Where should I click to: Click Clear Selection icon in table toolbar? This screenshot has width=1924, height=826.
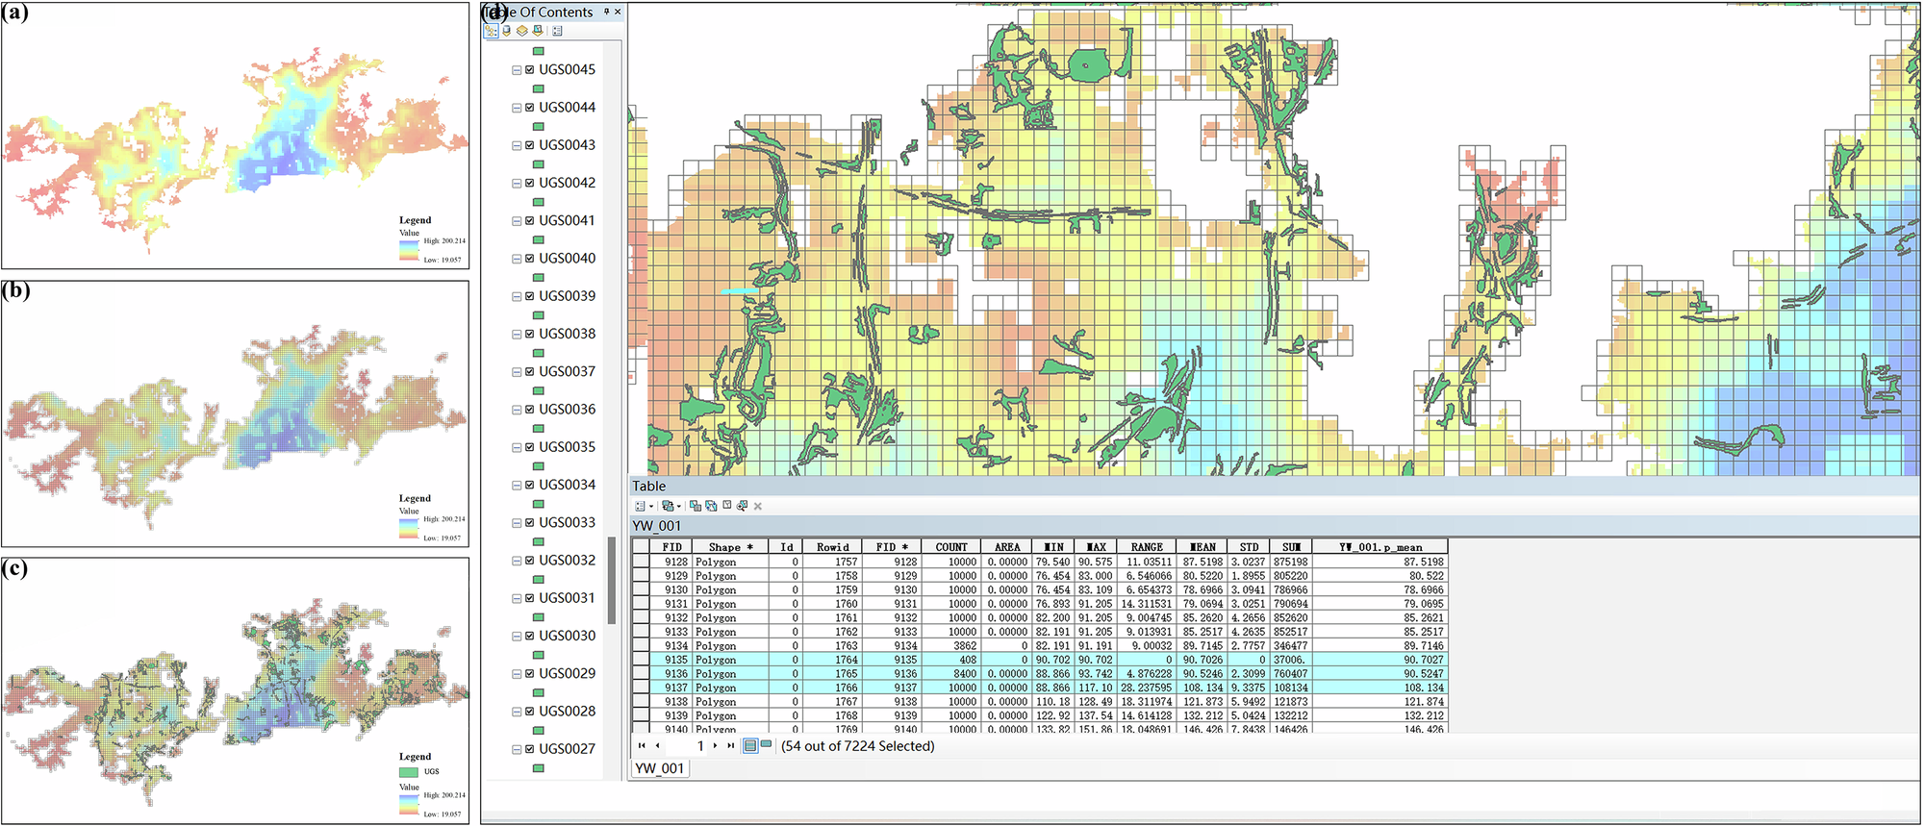click(x=726, y=506)
